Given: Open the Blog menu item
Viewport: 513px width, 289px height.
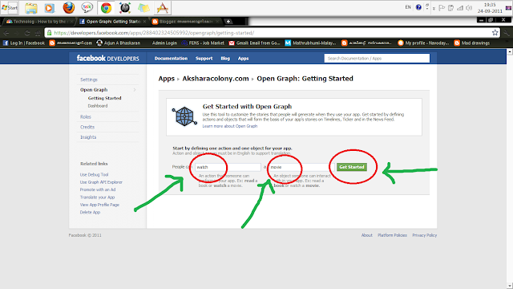Looking at the screenshot, I should (x=225, y=59).
